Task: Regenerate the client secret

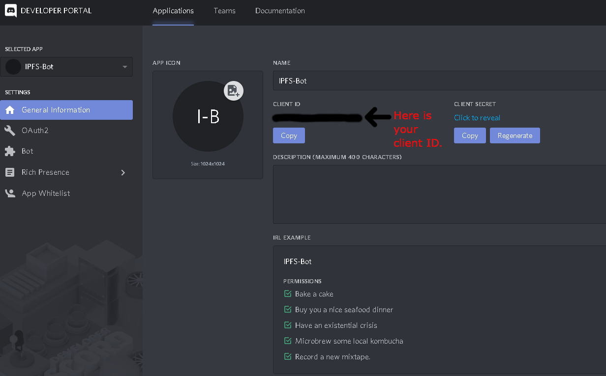Action: pyautogui.click(x=515, y=135)
